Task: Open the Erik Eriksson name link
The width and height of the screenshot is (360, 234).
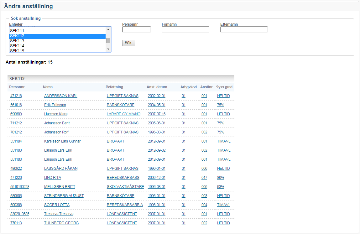Action: point(55,105)
